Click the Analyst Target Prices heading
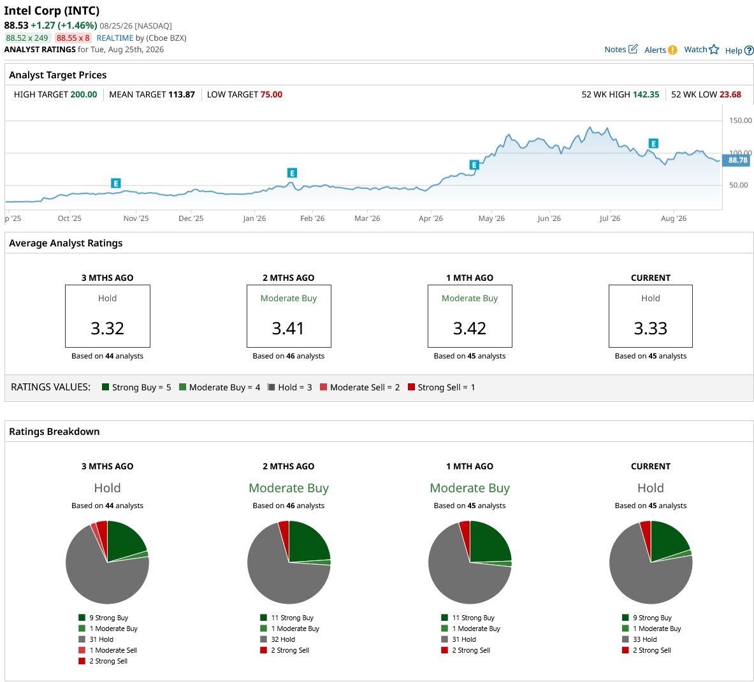Image resolution: width=754 pixels, height=682 pixels. click(58, 75)
